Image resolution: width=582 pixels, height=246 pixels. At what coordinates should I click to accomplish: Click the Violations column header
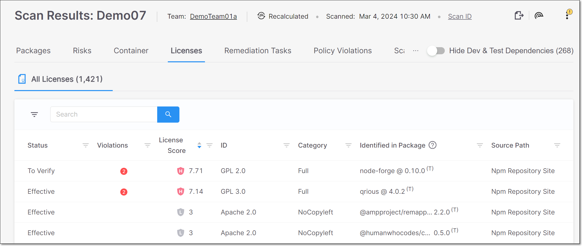[112, 145]
